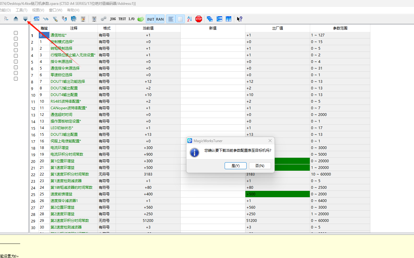Click the A-Z sort toolbar icon
The image size is (414, 258).
tap(189, 19)
